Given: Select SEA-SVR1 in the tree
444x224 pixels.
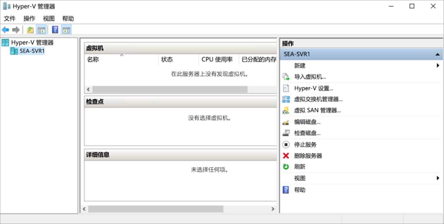Looking at the screenshot, I should coord(32,51).
